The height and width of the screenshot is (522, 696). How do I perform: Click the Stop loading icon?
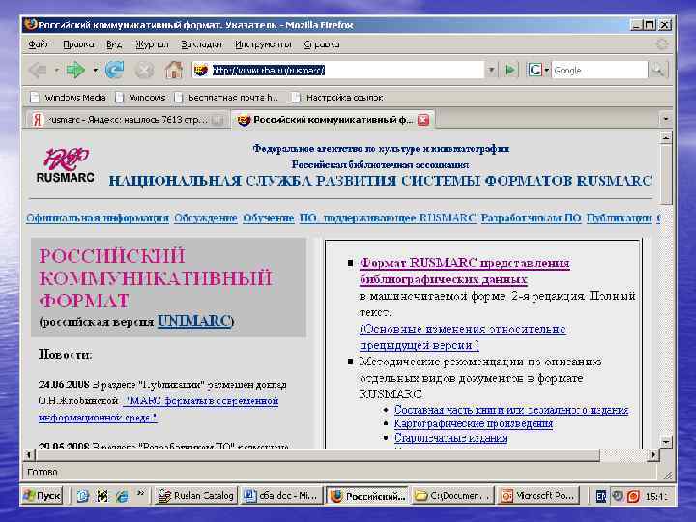[x=144, y=71]
